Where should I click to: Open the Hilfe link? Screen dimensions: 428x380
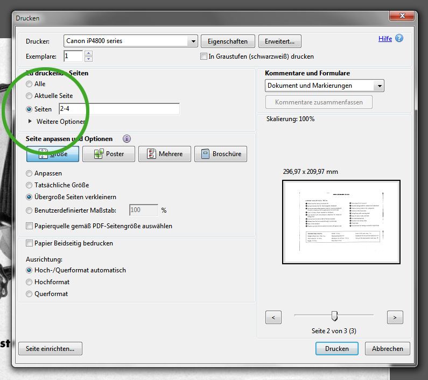pyautogui.click(x=385, y=39)
